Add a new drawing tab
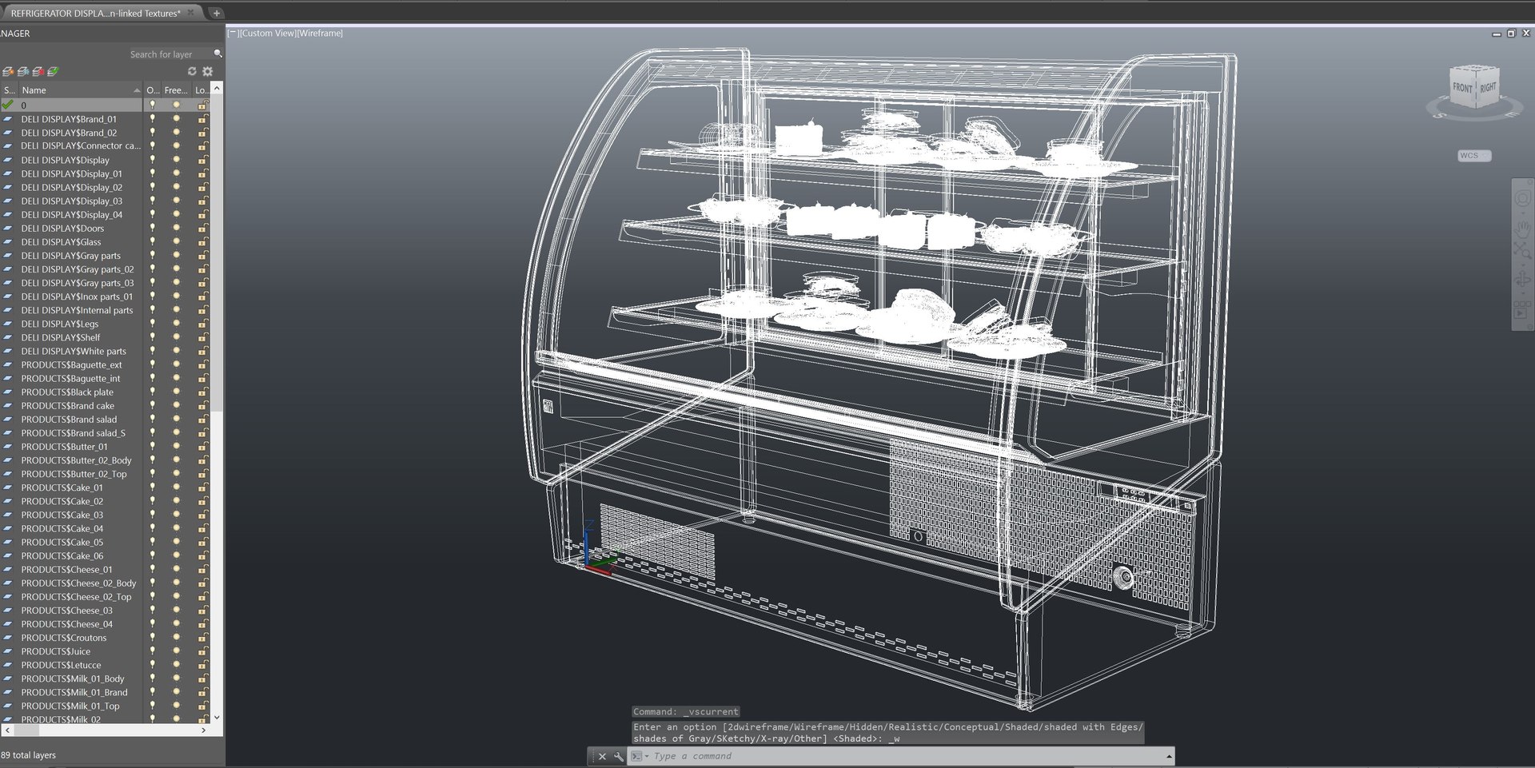The width and height of the screenshot is (1535, 768). 216,13
